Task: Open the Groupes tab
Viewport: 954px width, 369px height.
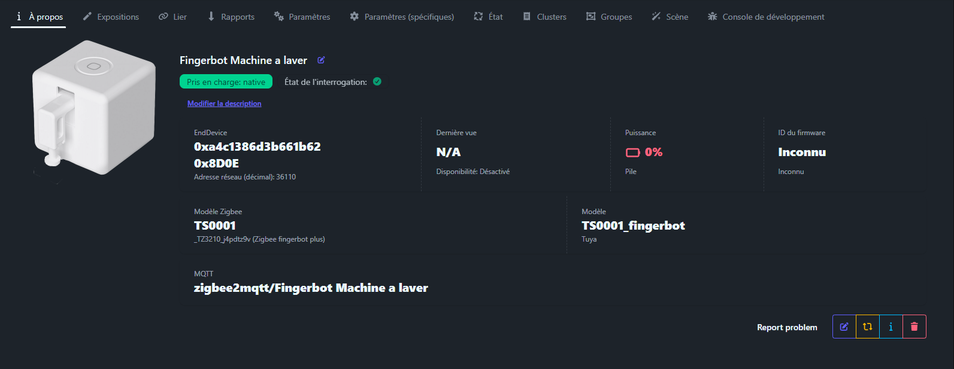Action: (x=608, y=17)
